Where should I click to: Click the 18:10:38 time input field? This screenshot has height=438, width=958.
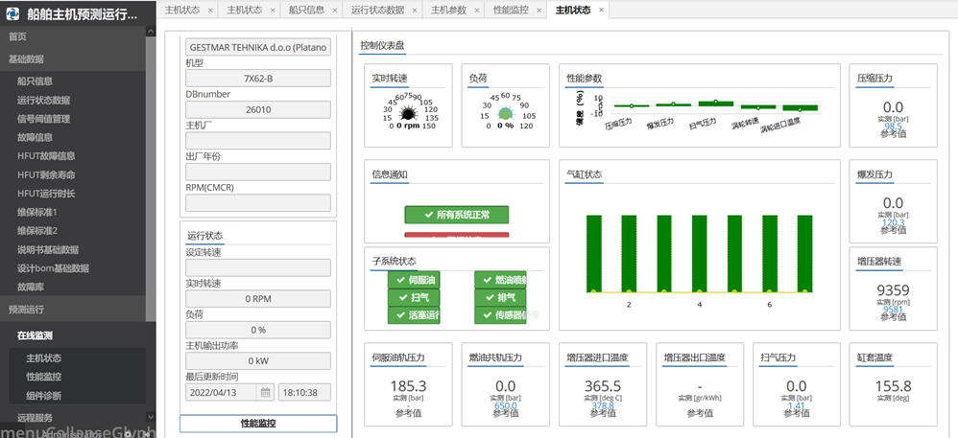(x=304, y=392)
